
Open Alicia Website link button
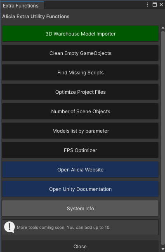80,169
